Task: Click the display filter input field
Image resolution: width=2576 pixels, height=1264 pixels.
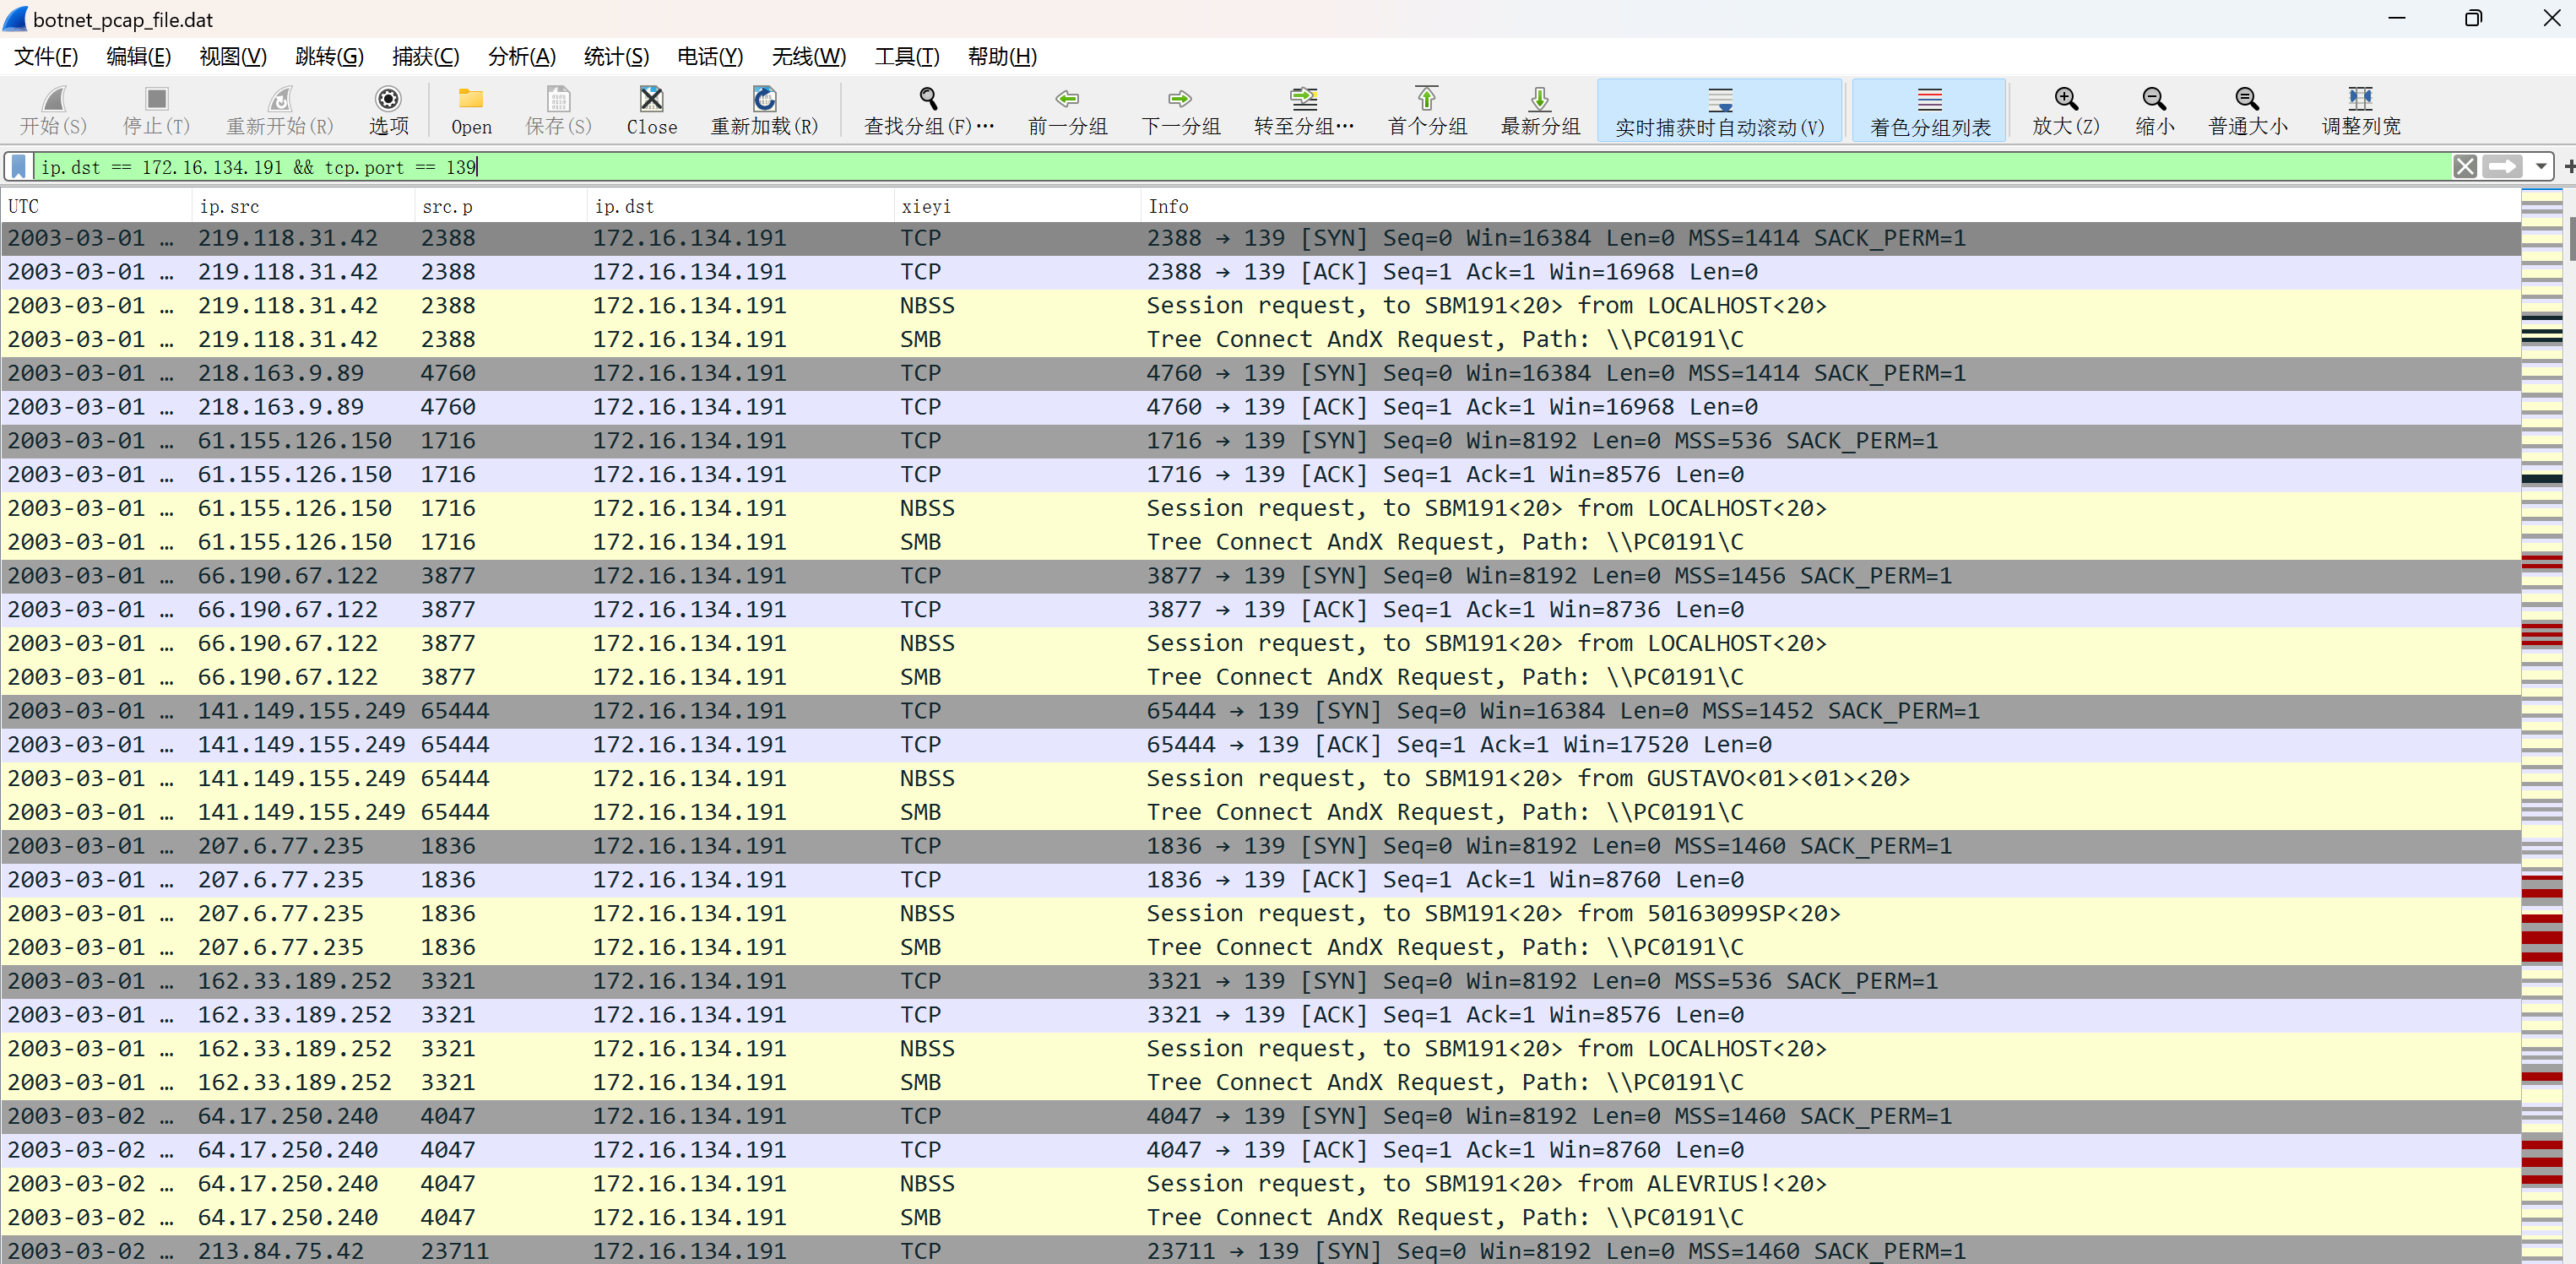Action: (1240, 166)
